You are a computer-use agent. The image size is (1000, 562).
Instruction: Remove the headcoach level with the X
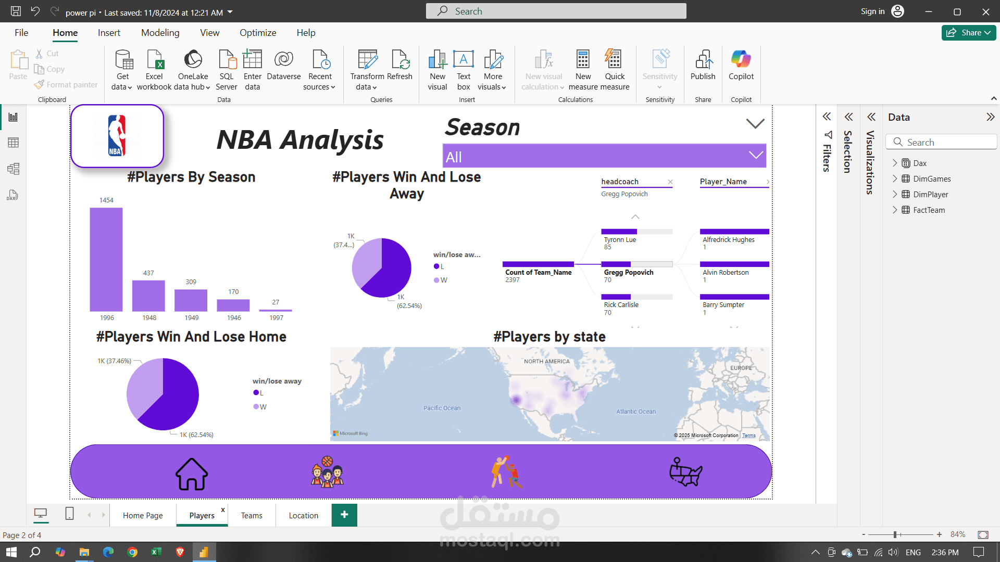(x=670, y=182)
